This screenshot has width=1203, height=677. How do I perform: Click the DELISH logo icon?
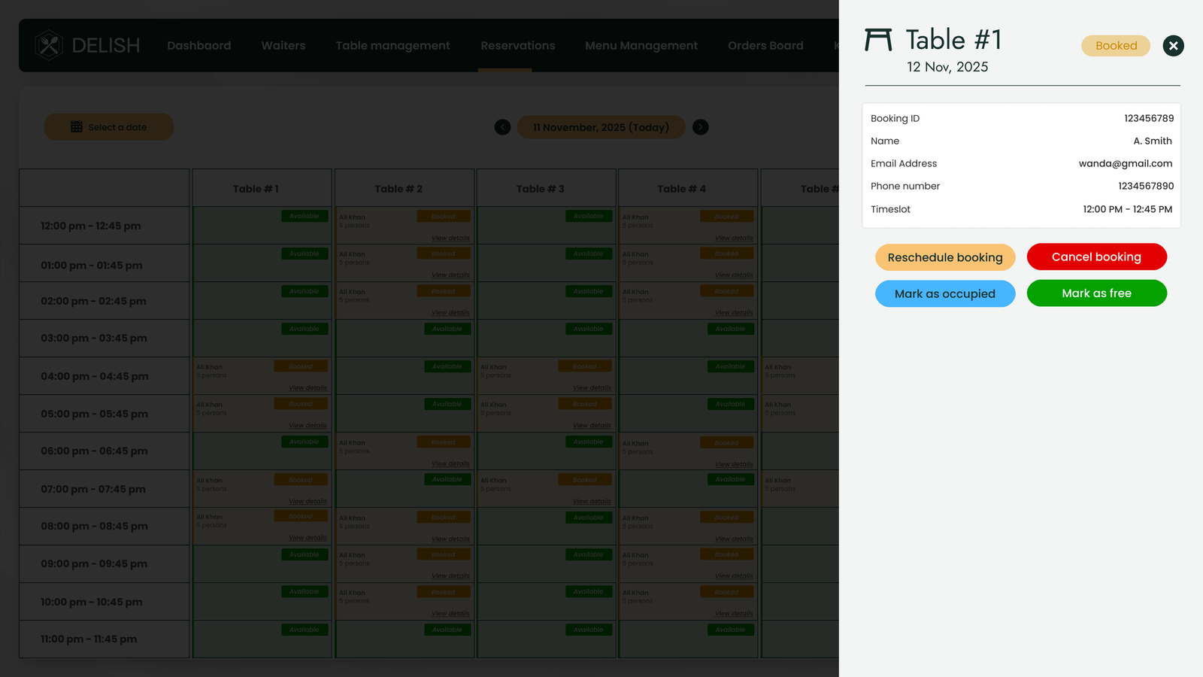click(49, 45)
